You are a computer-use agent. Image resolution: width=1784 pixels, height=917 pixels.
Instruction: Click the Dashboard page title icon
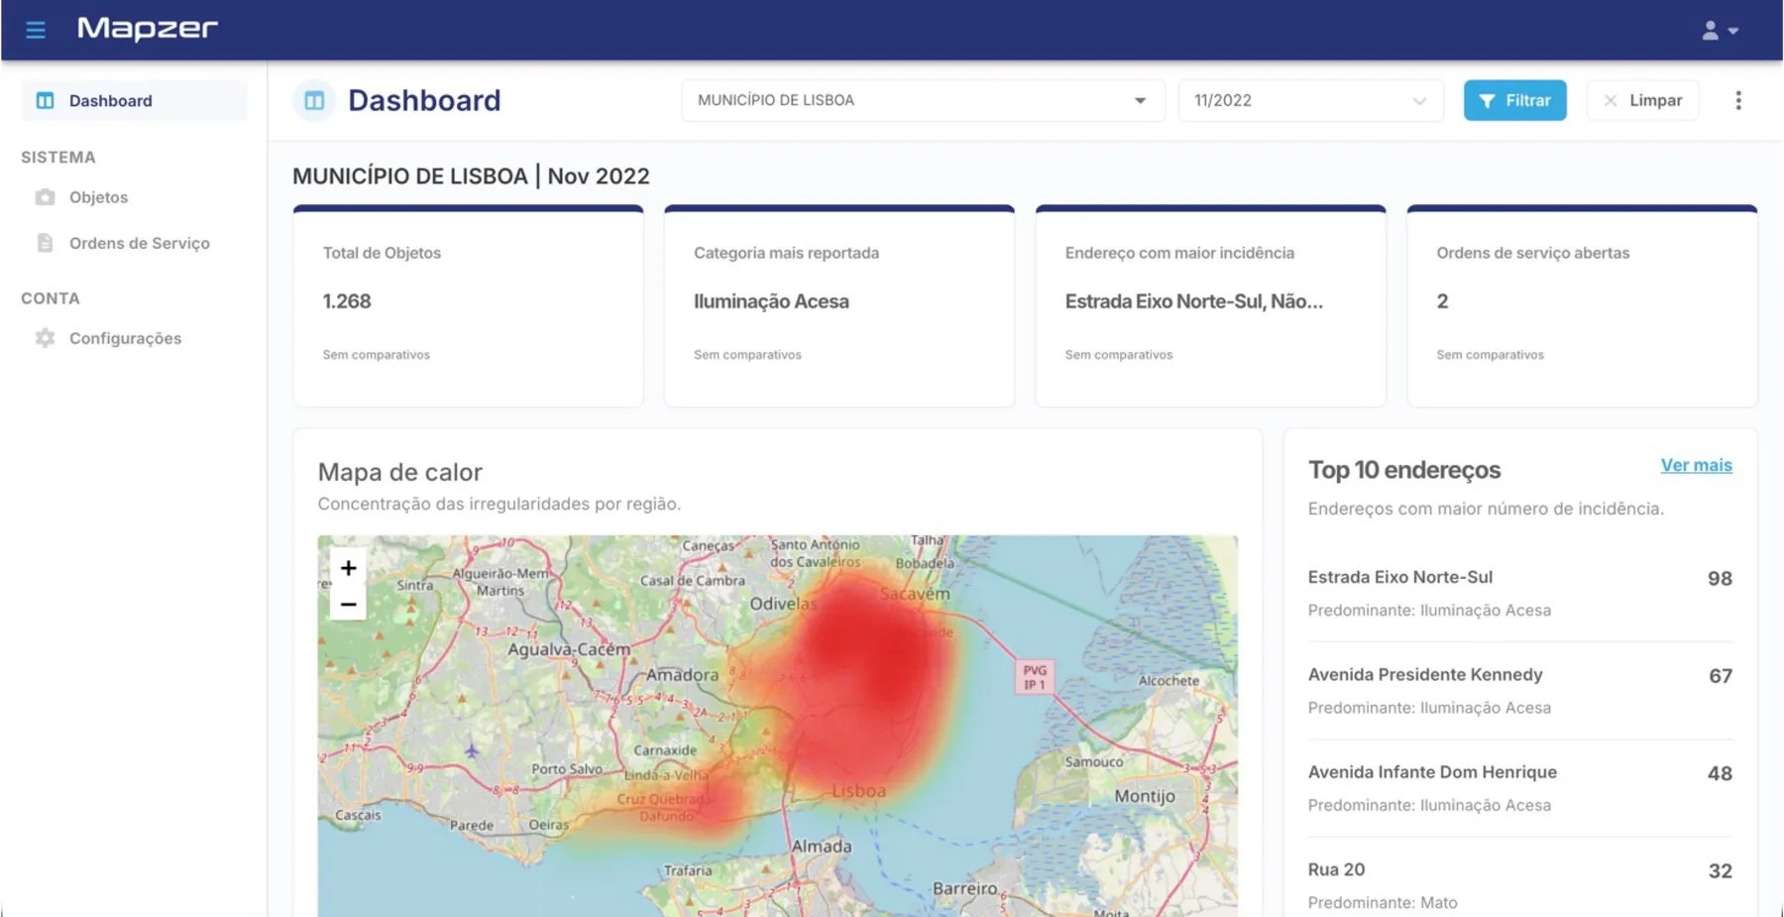[x=314, y=100]
